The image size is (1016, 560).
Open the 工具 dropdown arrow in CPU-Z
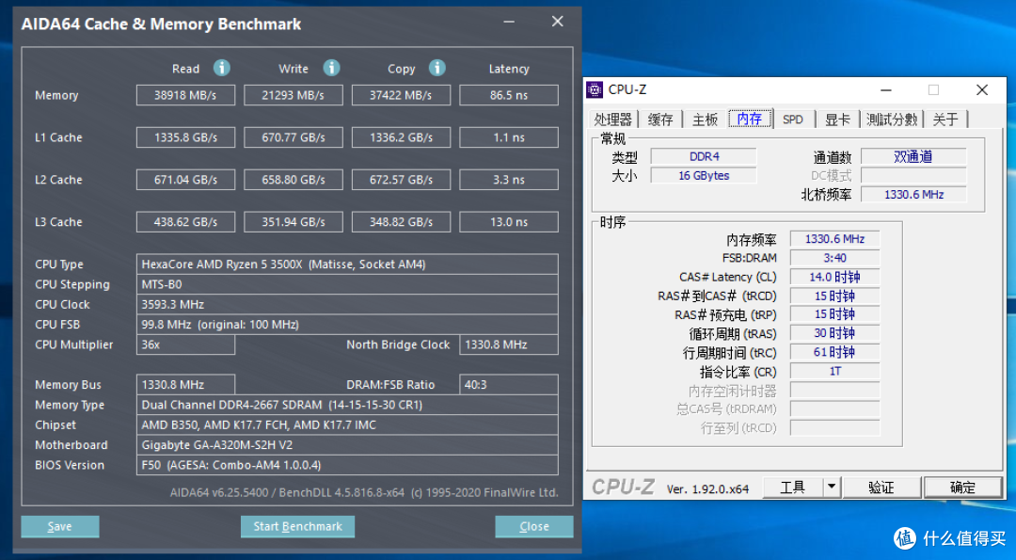click(x=832, y=488)
